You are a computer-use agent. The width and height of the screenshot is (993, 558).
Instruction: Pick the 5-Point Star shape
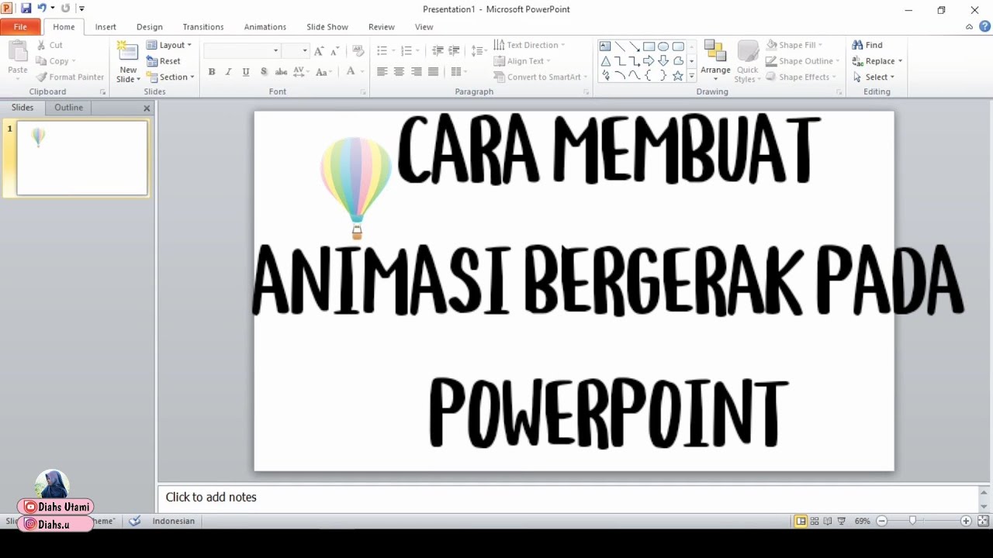pos(678,76)
